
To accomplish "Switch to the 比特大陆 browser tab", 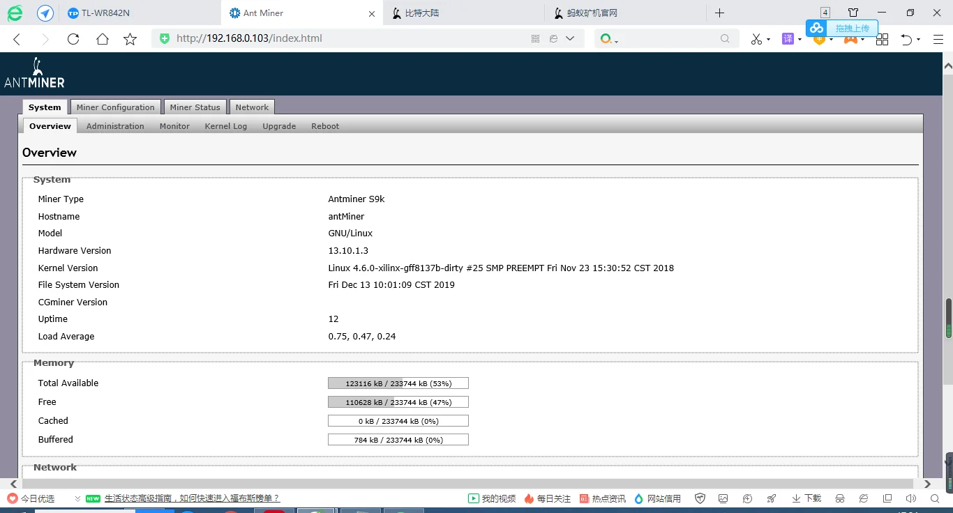I will click(463, 13).
